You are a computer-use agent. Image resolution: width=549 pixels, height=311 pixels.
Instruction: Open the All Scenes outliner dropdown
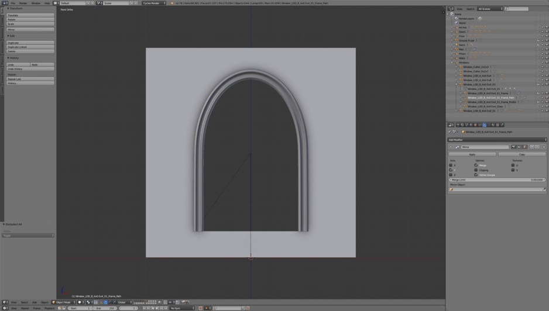pyautogui.click(x=490, y=9)
